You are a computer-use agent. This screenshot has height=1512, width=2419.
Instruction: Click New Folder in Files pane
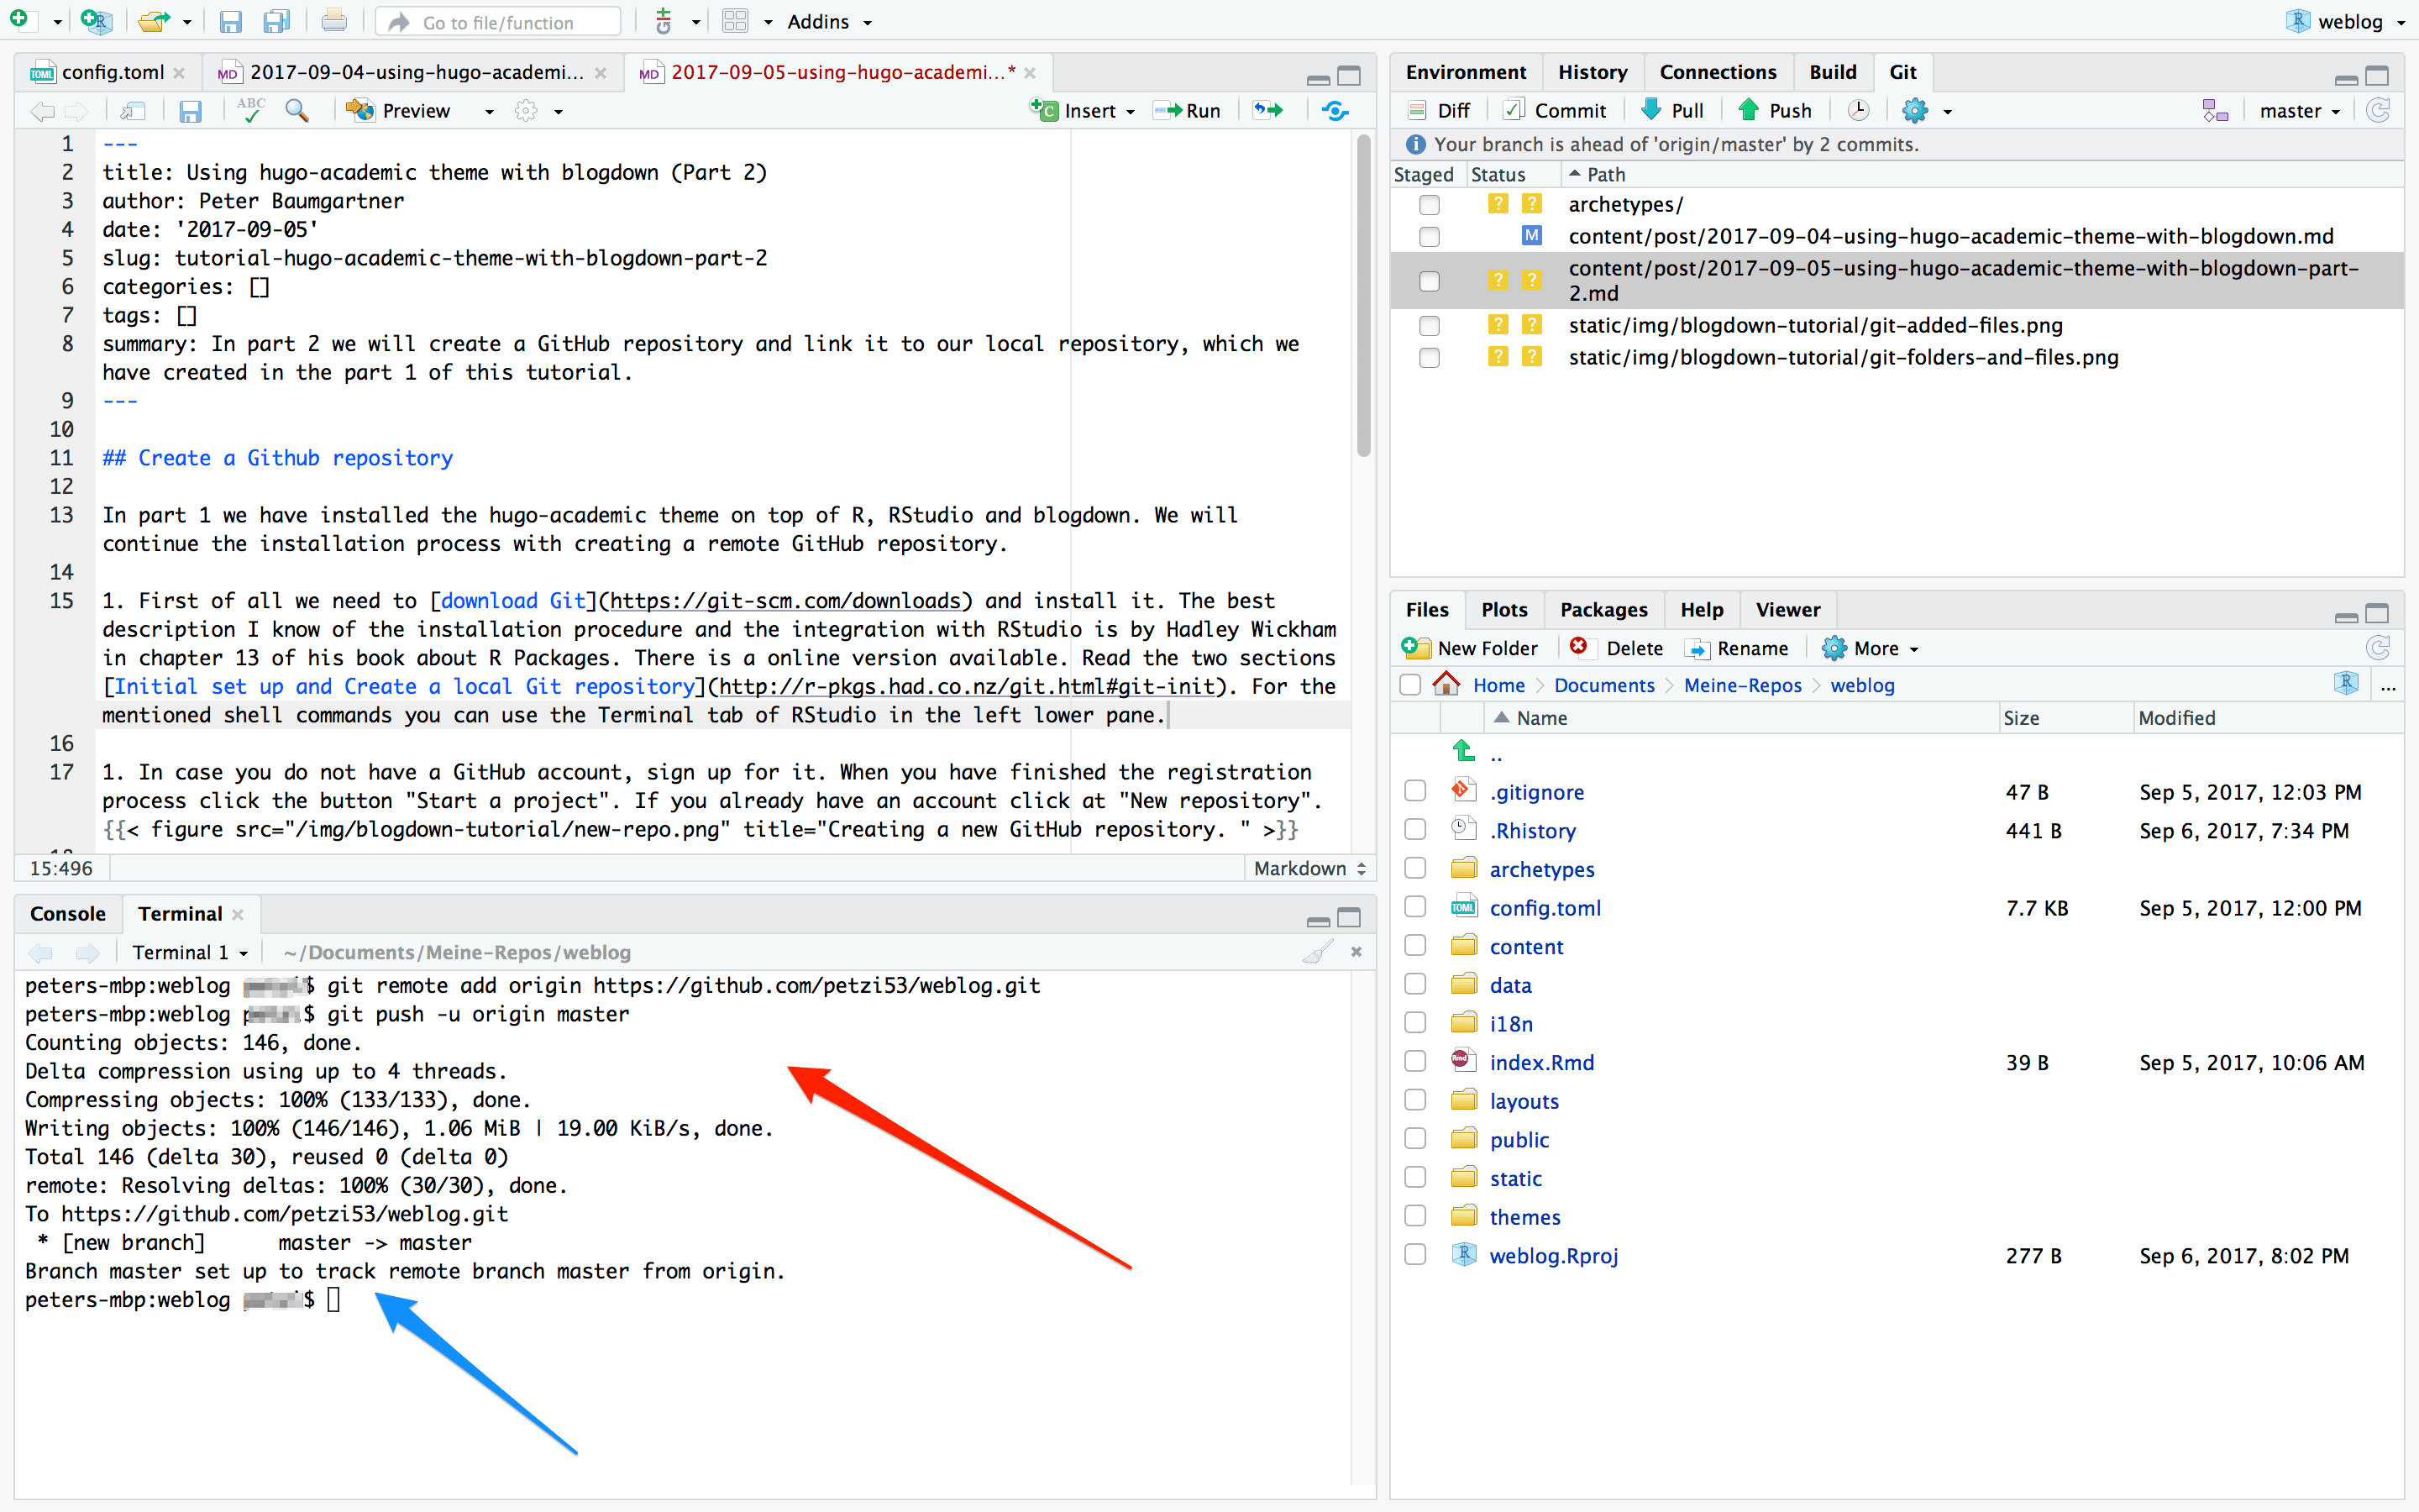(x=1471, y=648)
